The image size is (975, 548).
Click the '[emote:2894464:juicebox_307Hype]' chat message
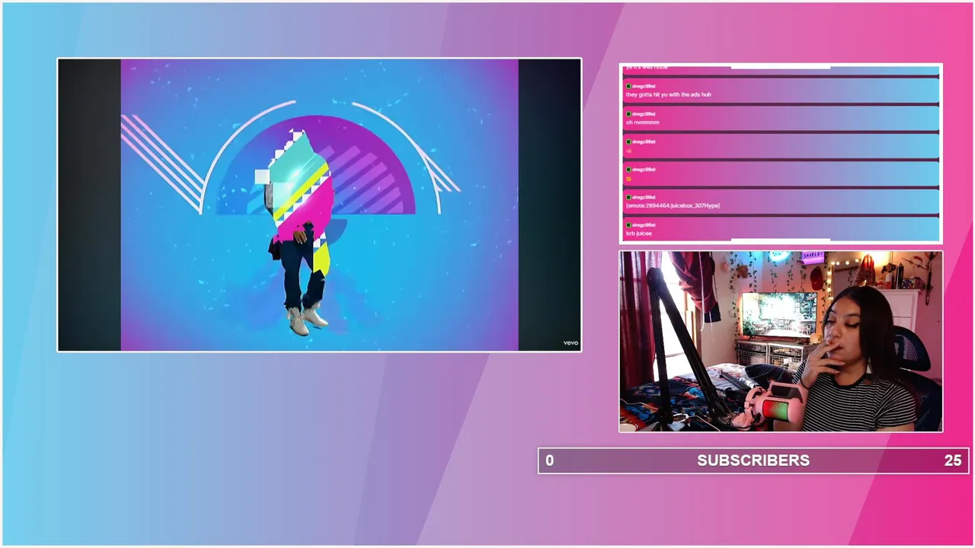673,205
